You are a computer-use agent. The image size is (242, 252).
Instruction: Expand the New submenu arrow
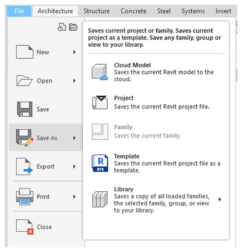[74, 52]
